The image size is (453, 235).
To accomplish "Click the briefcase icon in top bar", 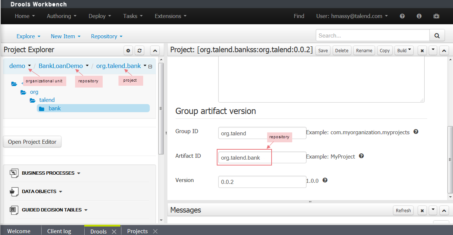I will click(x=436, y=16).
